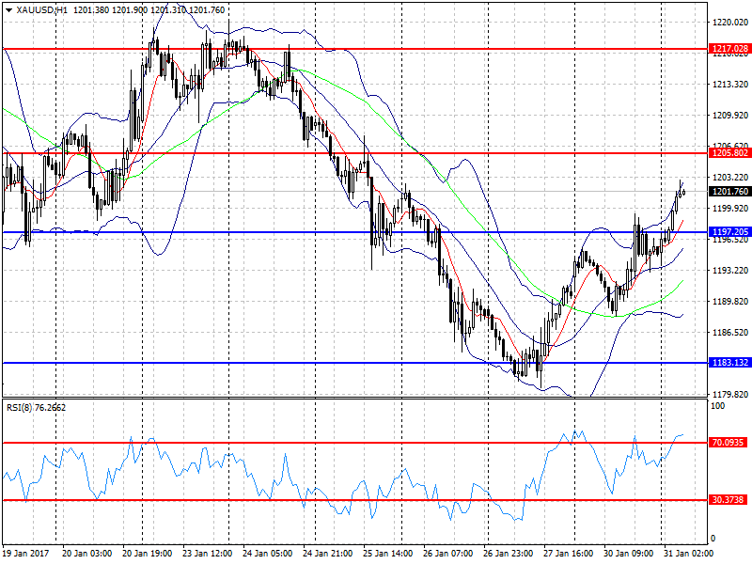Screen dimensions: 752x564
Task: Select the 1205.802 red price label
Action: [x=729, y=153]
